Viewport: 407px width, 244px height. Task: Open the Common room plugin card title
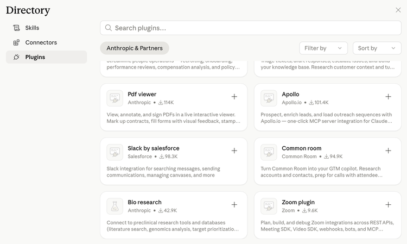coord(301,148)
